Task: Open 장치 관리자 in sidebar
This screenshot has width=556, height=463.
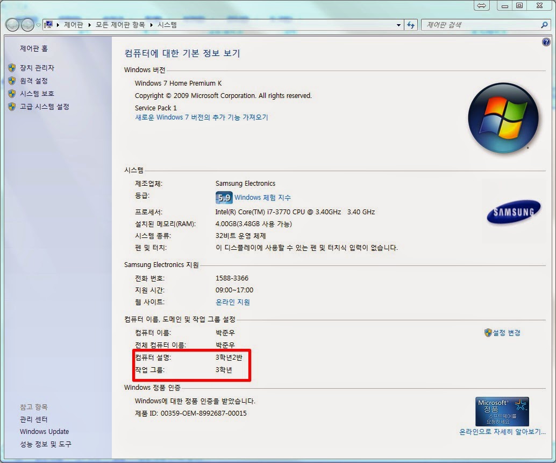Action: point(37,68)
